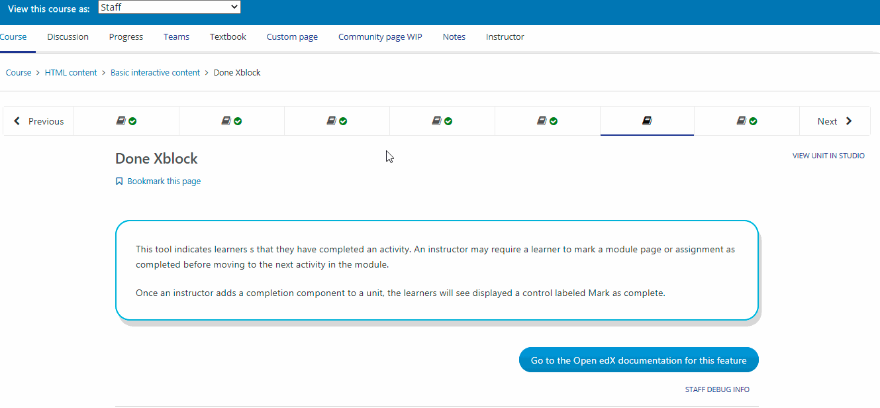Click View Unit in Studio link
Viewport: 880px width, 408px height.
[x=828, y=156]
